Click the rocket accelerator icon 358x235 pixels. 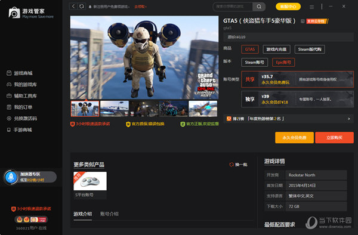[x=11, y=177]
